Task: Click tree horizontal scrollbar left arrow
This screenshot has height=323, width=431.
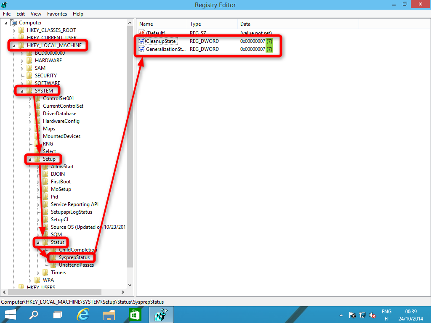Action: click(x=4, y=292)
